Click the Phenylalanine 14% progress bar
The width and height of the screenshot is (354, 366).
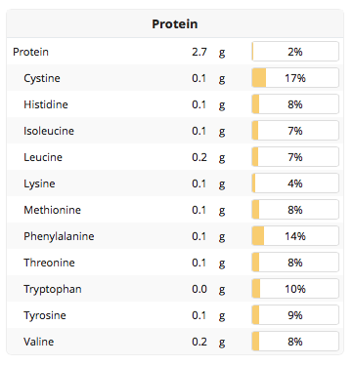(295, 236)
